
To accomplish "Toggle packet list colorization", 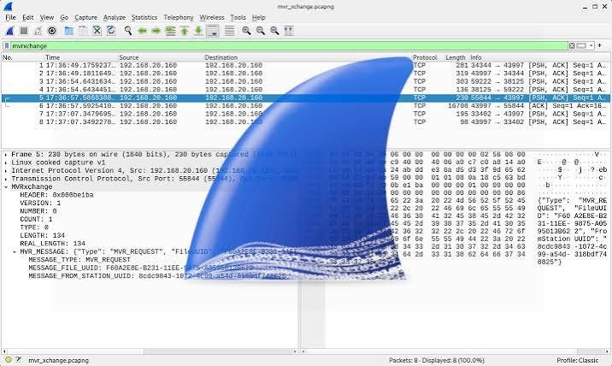I will tap(229, 31).
